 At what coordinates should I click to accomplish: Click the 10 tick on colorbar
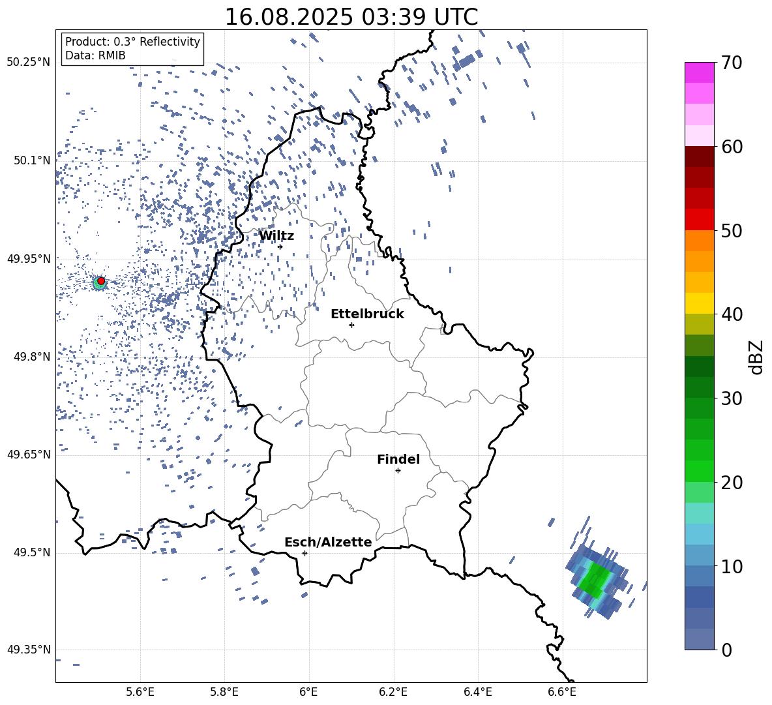coord(732,566)
